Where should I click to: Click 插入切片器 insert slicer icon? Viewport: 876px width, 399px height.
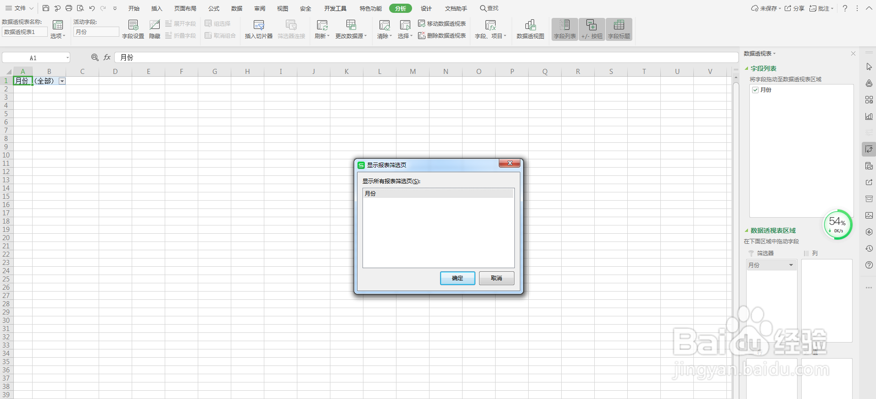(259, 29)
